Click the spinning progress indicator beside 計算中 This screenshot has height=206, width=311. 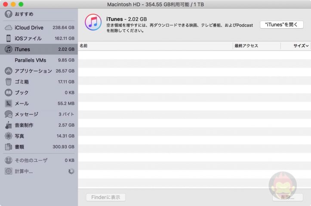[x=71, y=171]
